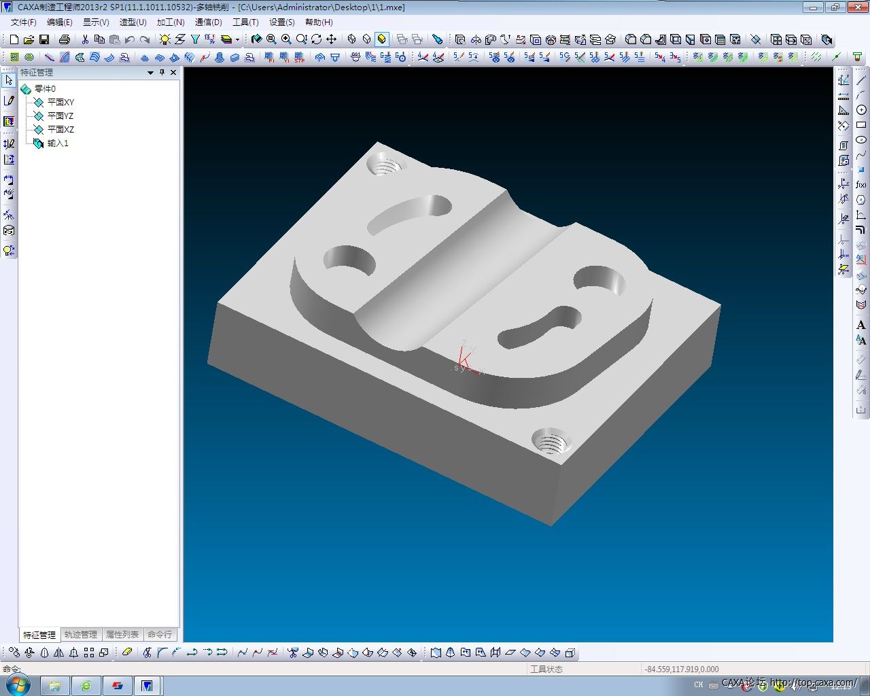Screen dimensions: 870x696
Task: Open the 特征管理 panel dropdown arrow
Action: coord(150,72)
